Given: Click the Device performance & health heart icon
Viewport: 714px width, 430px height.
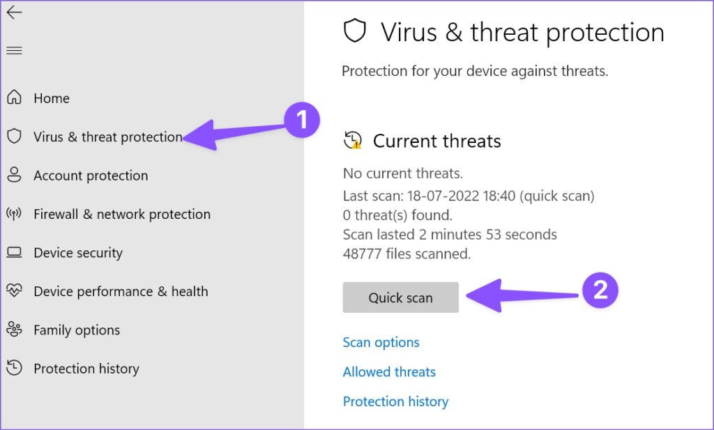Looking at the screenshot, I should [15, 291].
